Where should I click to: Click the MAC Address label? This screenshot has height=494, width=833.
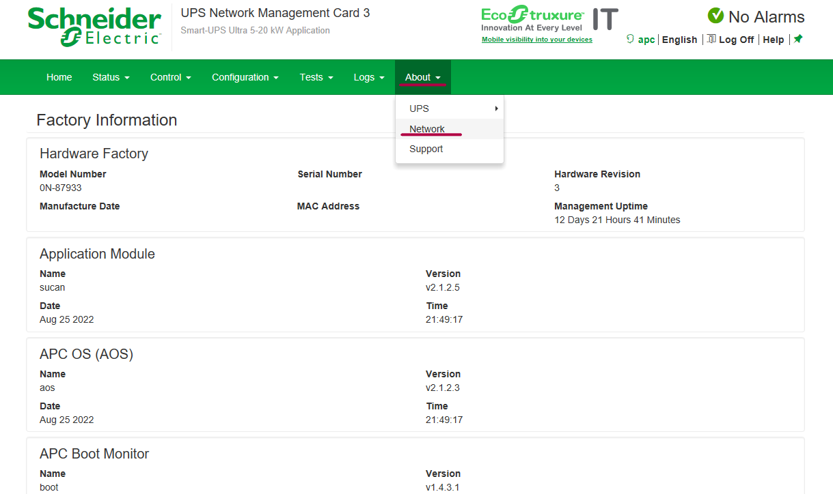328,206
